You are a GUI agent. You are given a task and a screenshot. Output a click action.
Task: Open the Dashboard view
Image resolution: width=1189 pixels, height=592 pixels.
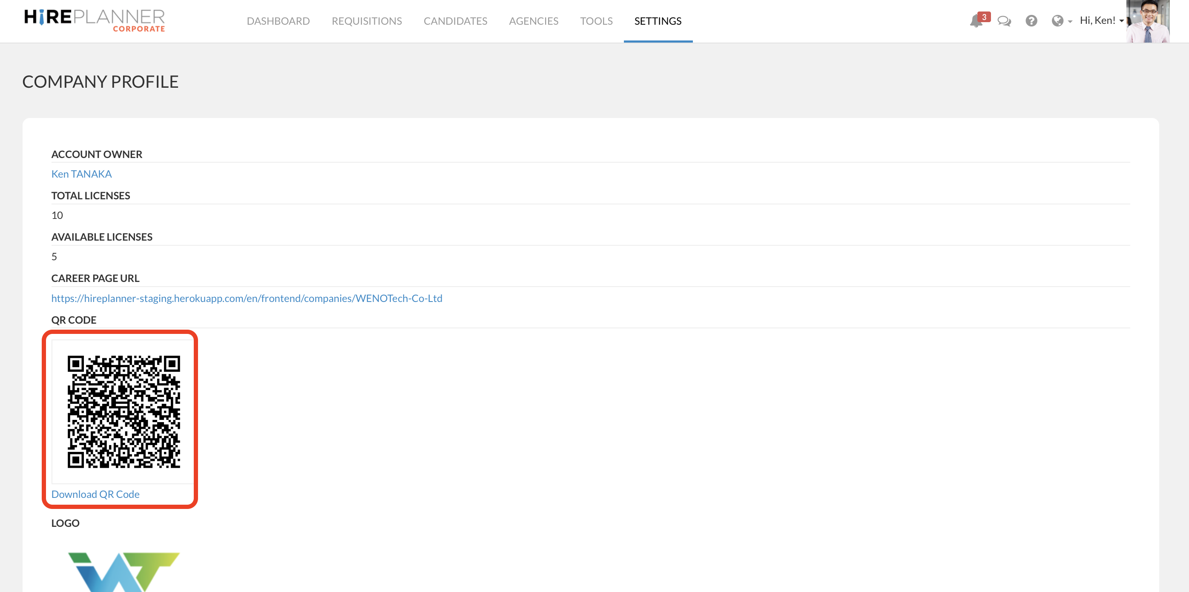279,21
